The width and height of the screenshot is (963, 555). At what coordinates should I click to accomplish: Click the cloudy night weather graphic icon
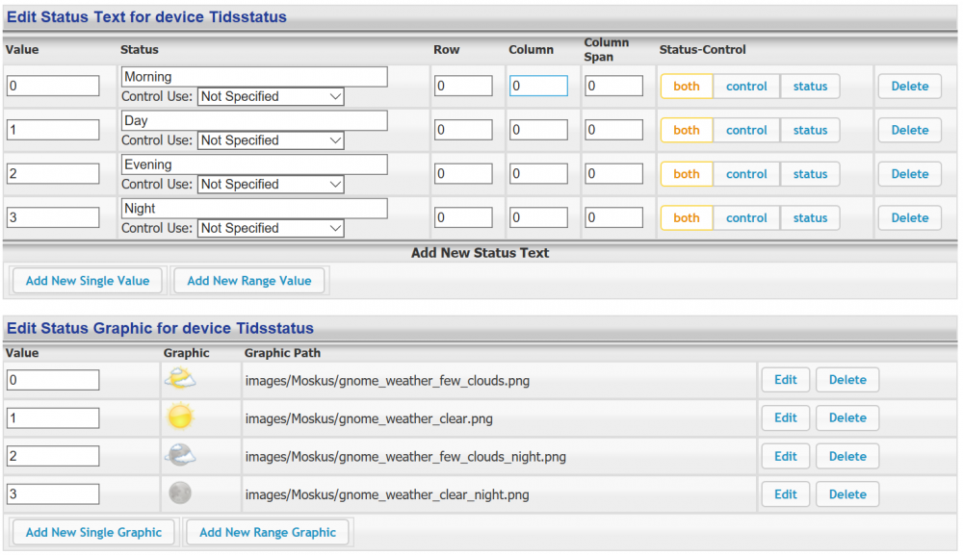pyautogui.click(x=180, y=456)
